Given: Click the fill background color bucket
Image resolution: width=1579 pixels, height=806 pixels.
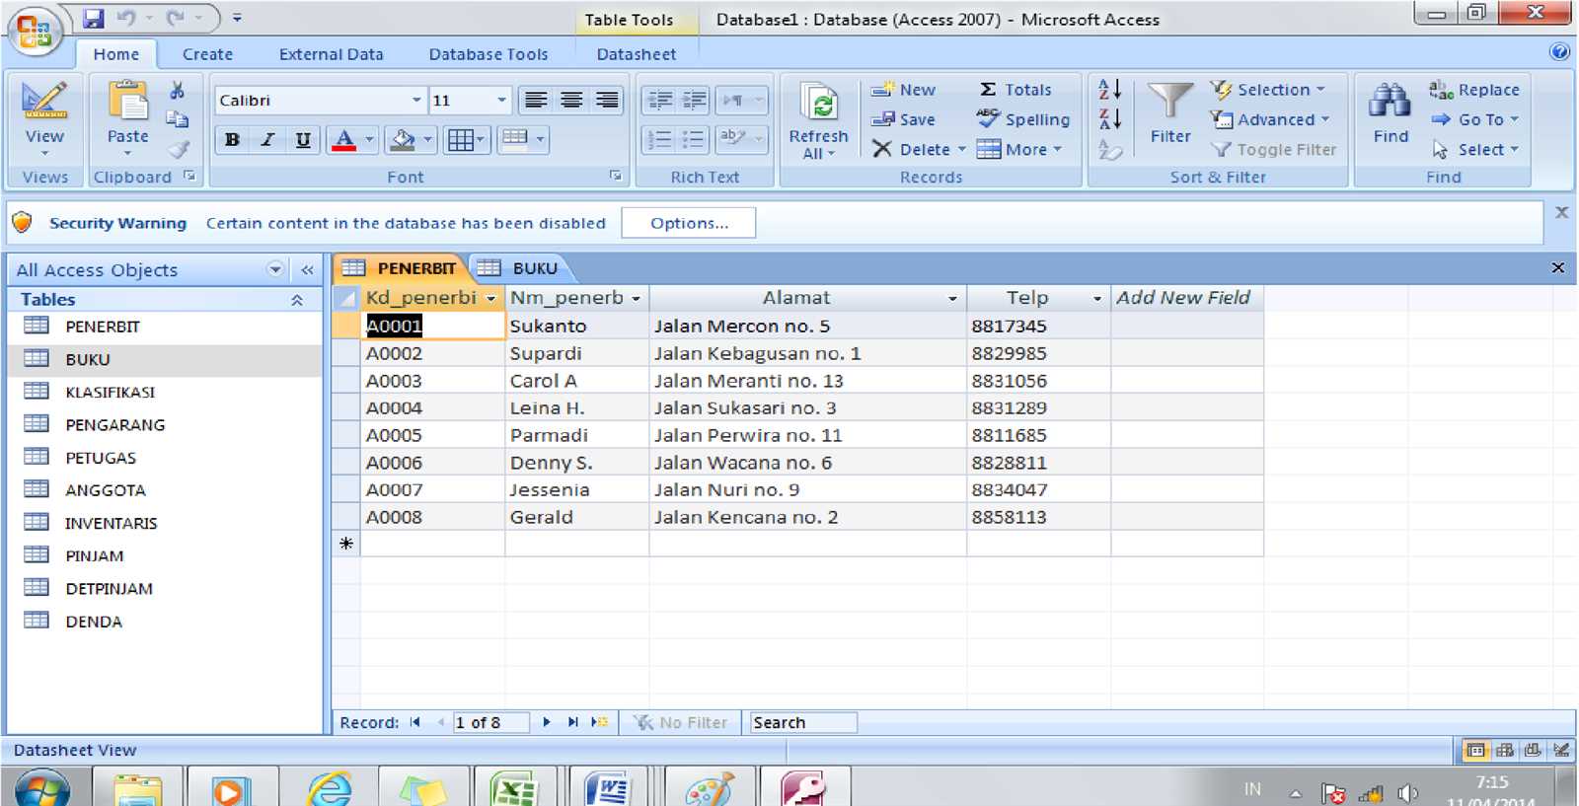Looking at the screenshot, I should tap(402, 140).
